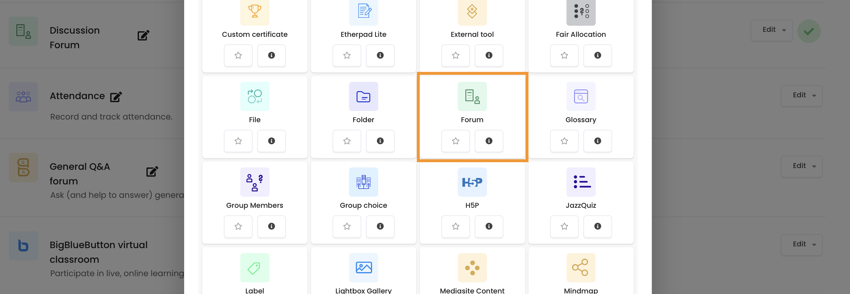Open the Discussion Forum link
The height and width of the screenshot is (294, 850).
(75, 38)
